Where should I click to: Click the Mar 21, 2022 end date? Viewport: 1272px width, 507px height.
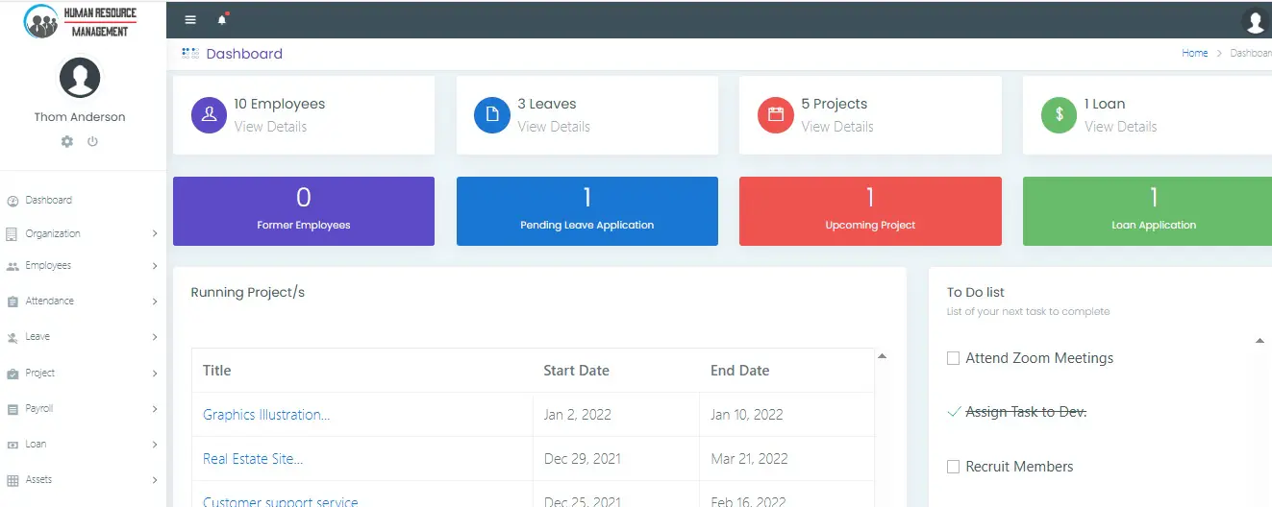tap(750, 459)
